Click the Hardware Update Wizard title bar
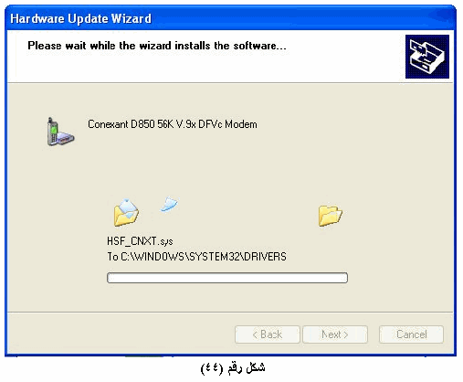463x382 pixels. 230,18
